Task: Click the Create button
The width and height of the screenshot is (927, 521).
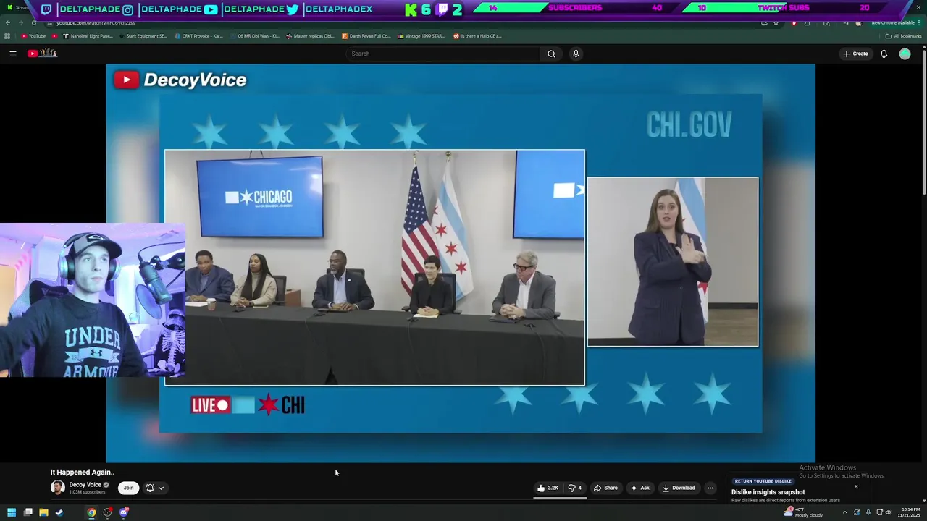Action: point(855,54)
